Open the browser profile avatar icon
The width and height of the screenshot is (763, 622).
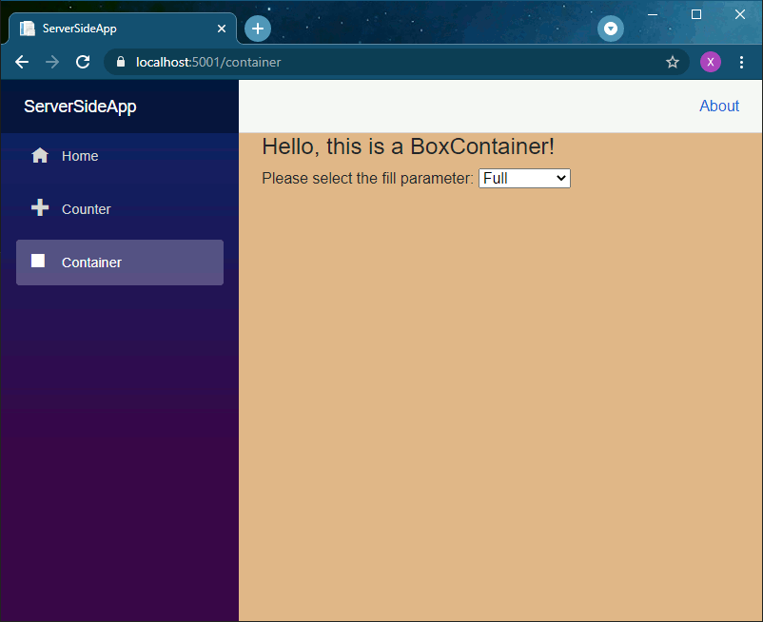tap(711, 62)
